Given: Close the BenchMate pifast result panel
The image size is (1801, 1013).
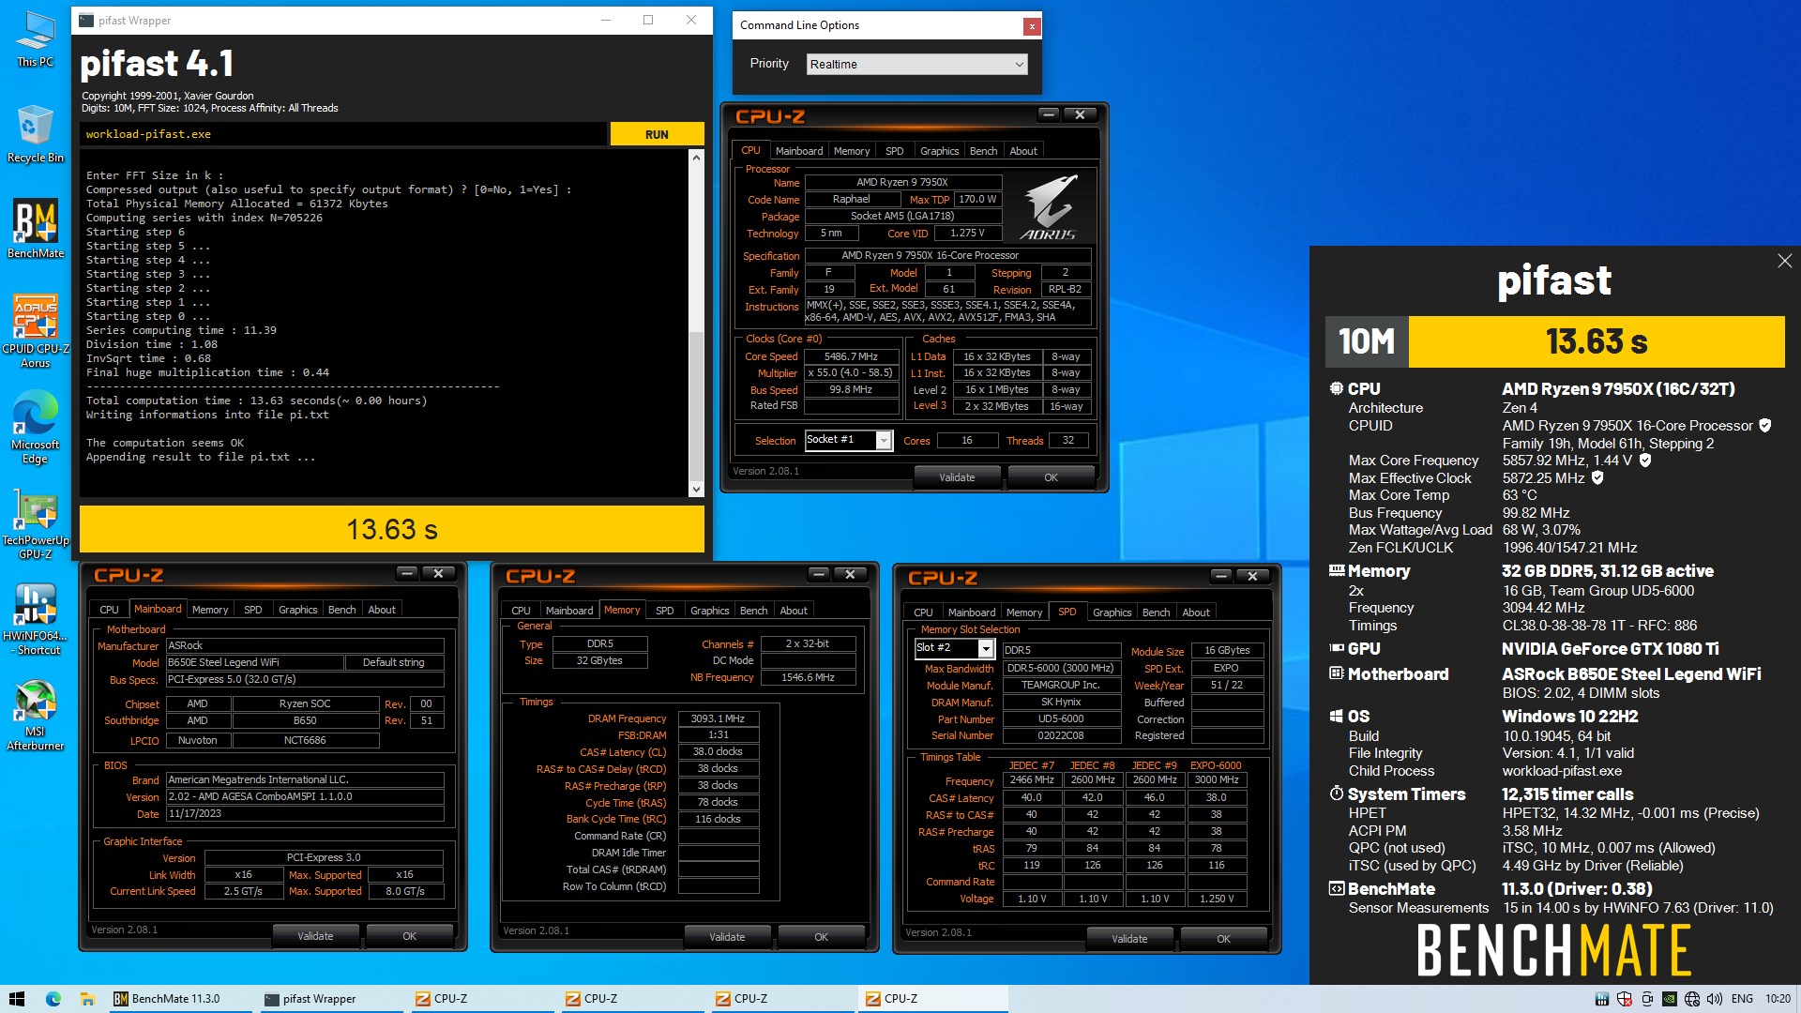Looking at the screenshot, I should point(1784,262).
